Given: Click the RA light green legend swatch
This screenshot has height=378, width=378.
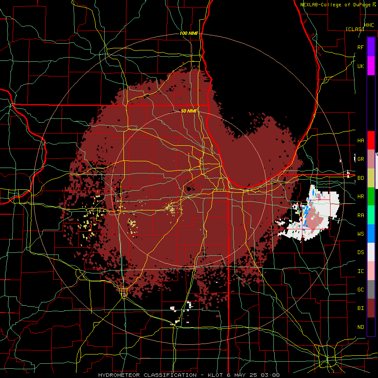Looking at the screenshot, I should (371, 215).
